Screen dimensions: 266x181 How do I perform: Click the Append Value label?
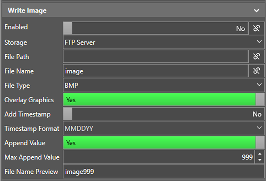point(25,143)
